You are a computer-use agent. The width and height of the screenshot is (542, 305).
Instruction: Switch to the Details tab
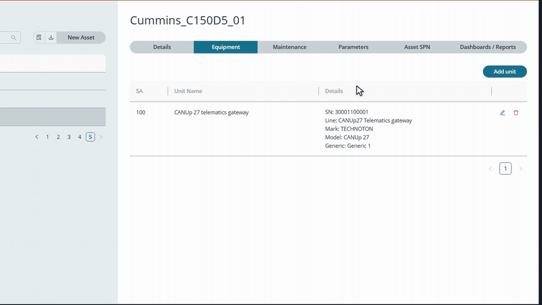(162, 47)
